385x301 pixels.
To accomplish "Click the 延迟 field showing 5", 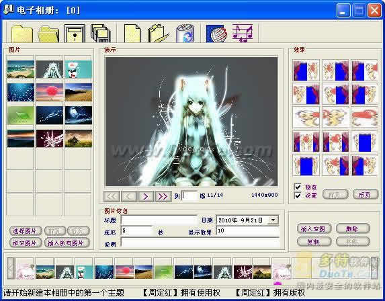I will pos(136,231).
